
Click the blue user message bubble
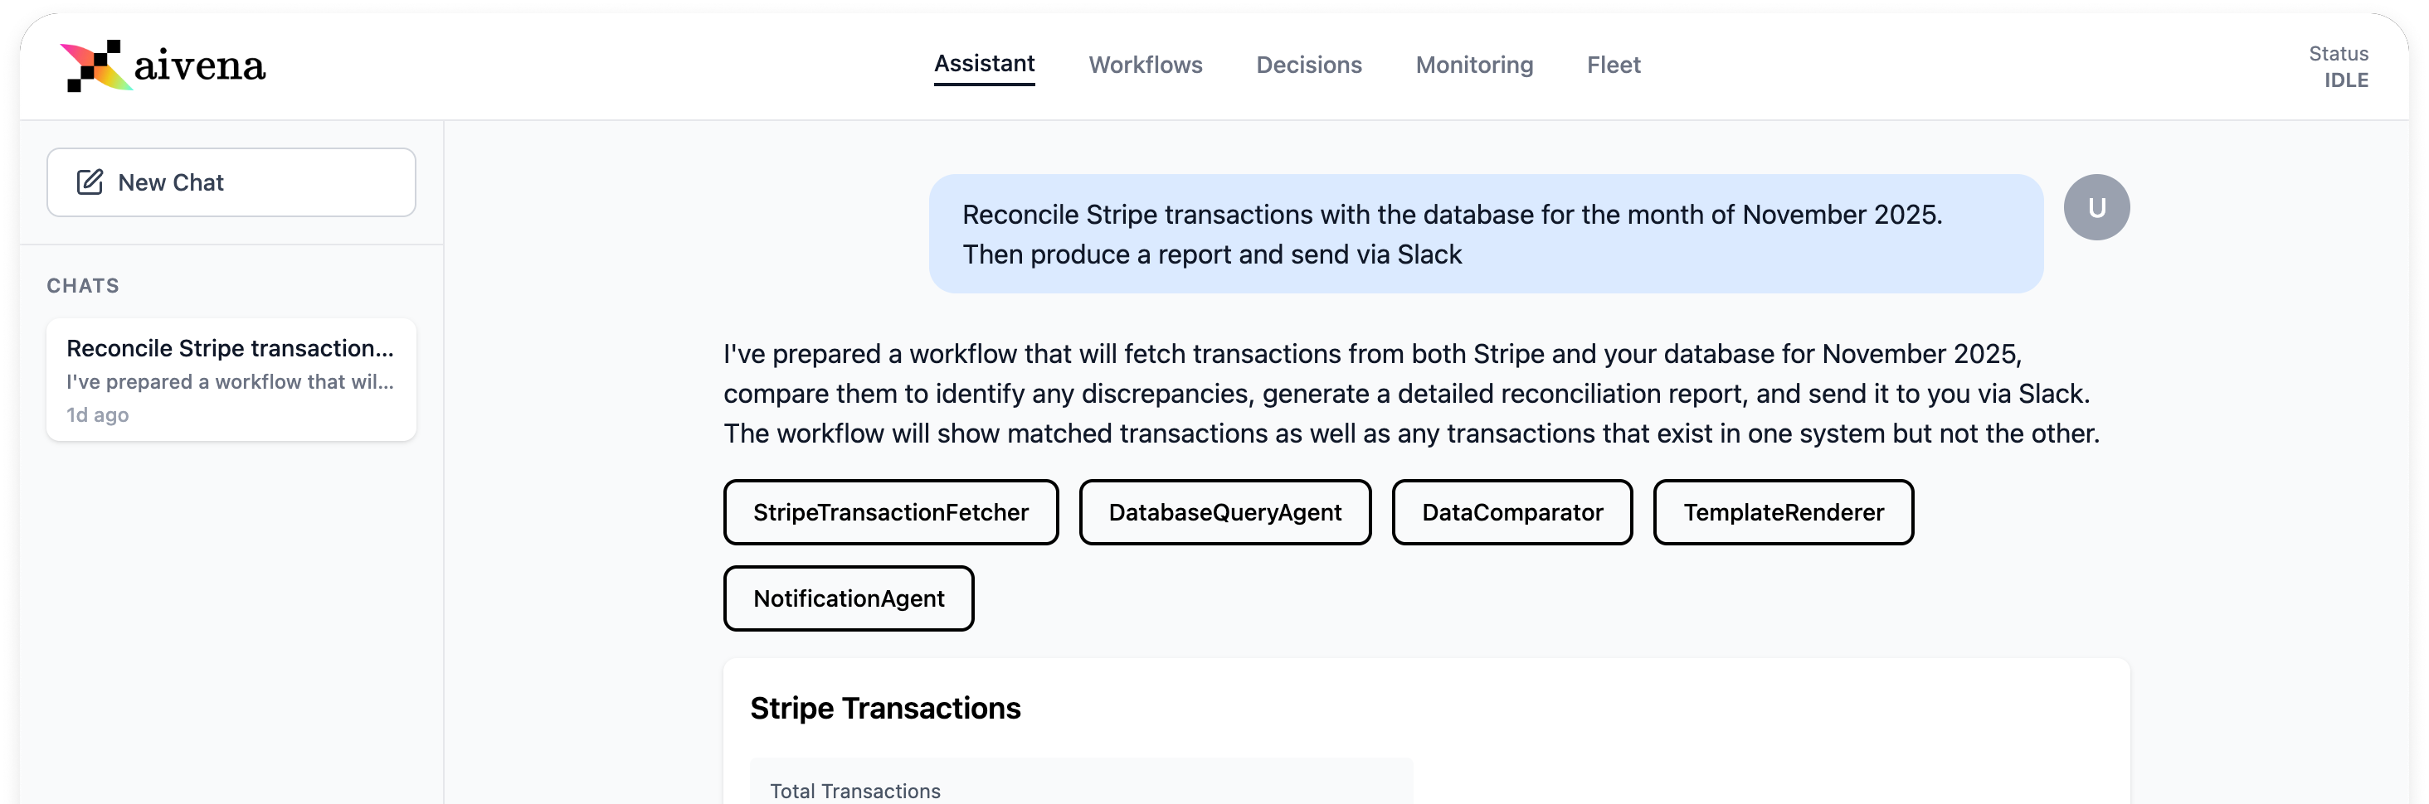pyautogui.click(x=1485, y=234)
